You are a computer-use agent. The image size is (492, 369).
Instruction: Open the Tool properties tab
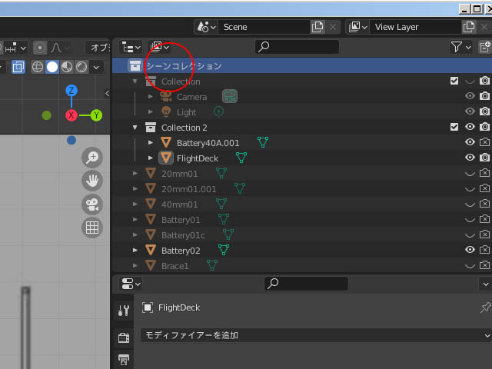coord(124,310)
